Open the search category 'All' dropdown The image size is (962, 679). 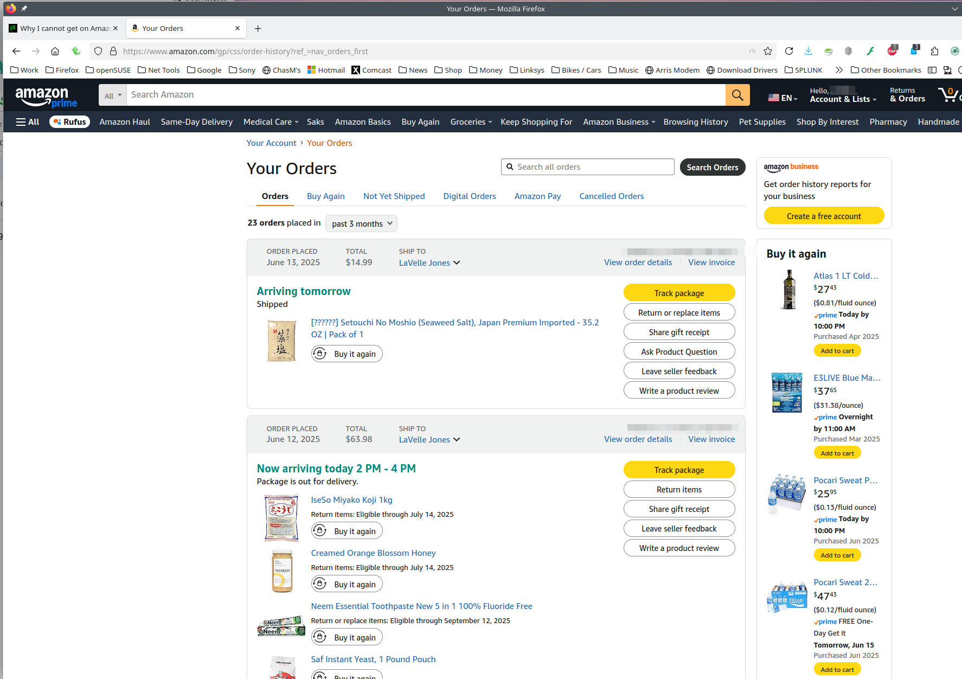click(x=113, y=95)
